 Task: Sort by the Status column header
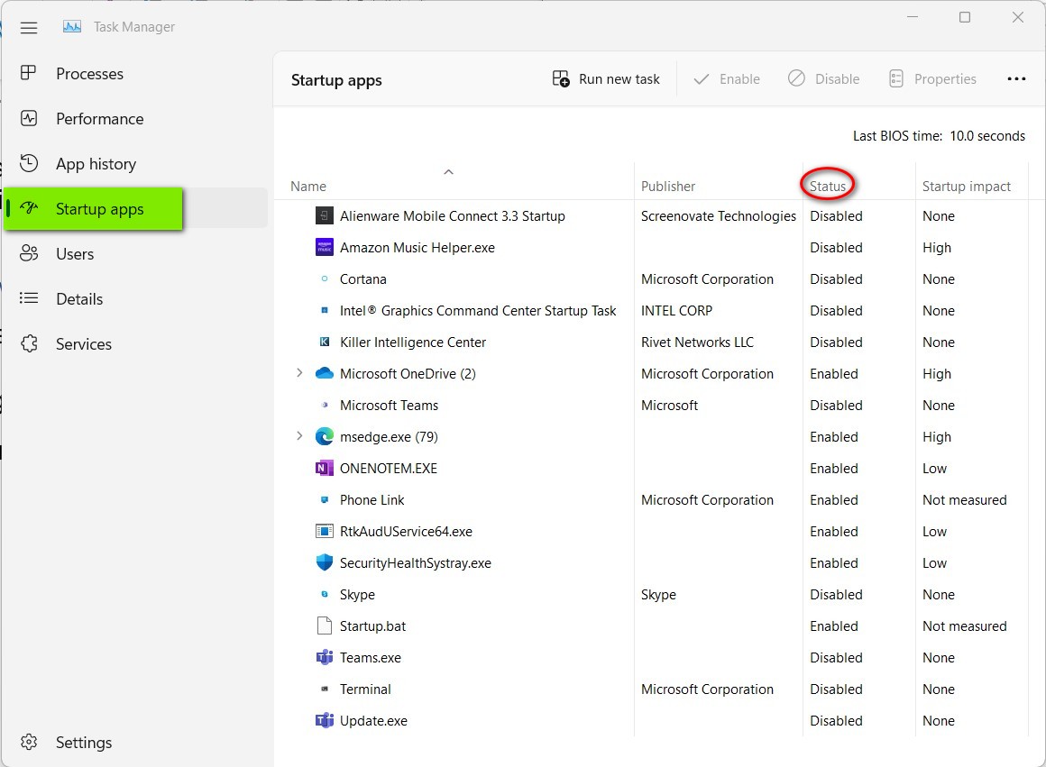(828, 186)
